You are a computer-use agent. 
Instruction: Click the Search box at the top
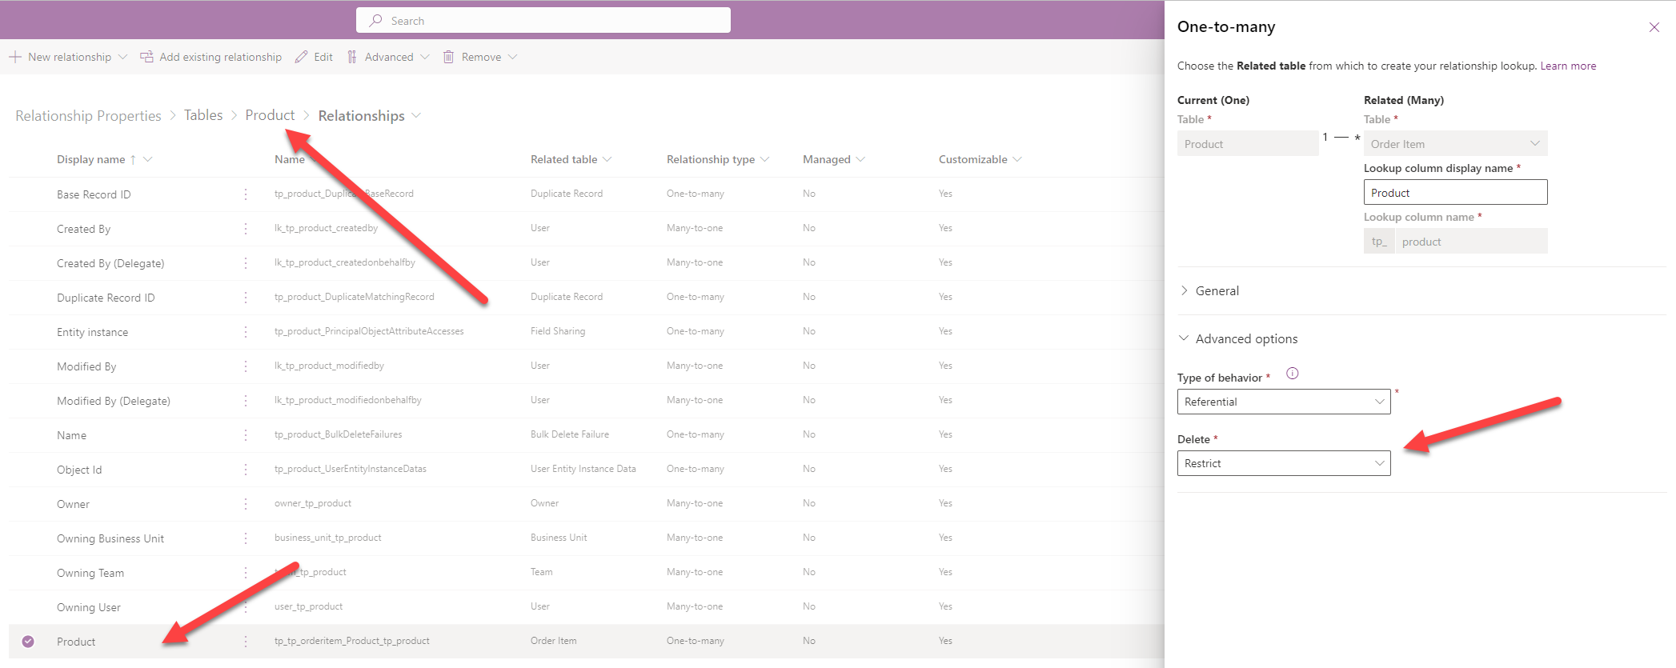pyautogui.click(x=543, y=21)
